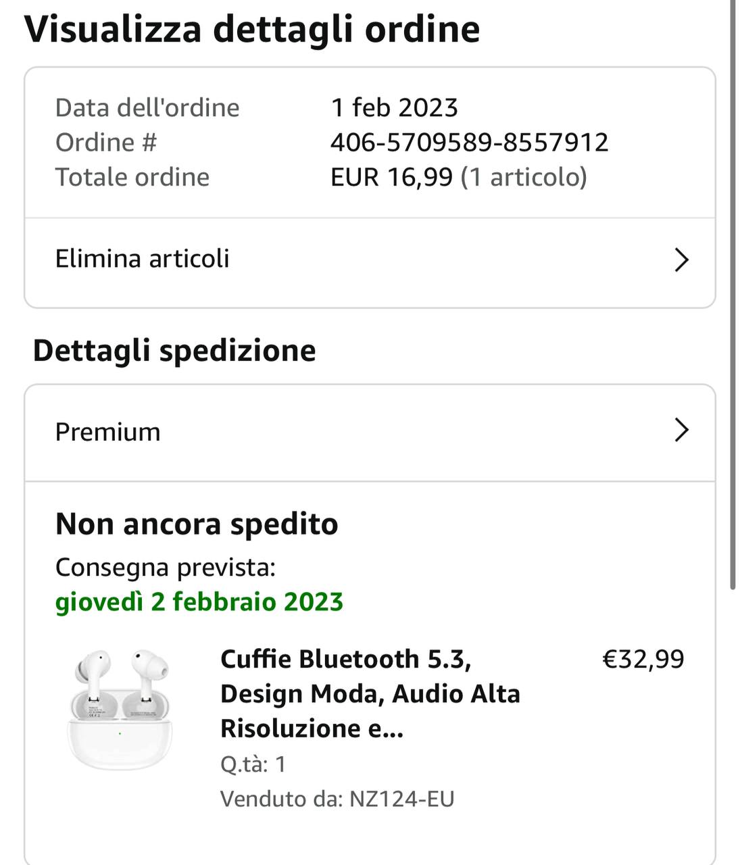Click the order total EUR 16,99

pos(391,177)
